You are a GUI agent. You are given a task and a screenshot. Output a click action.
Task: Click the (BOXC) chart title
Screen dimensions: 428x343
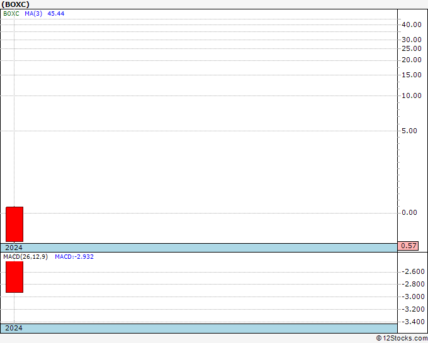[x=15, y=4]
